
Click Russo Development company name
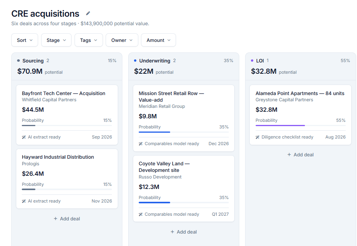pyautogui.click(x=160, y=177)
